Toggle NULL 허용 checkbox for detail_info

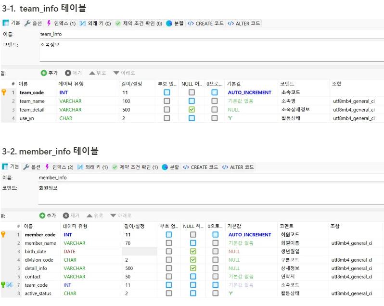(193, 268)
